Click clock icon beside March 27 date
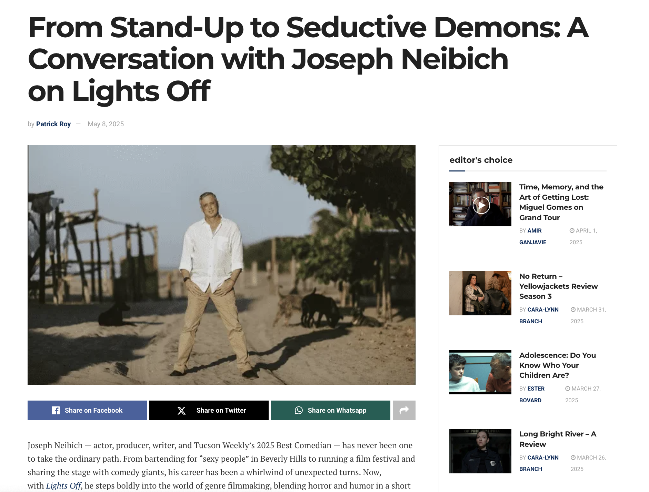The height and width of the screenshot is (492, 649). (567, 388)
